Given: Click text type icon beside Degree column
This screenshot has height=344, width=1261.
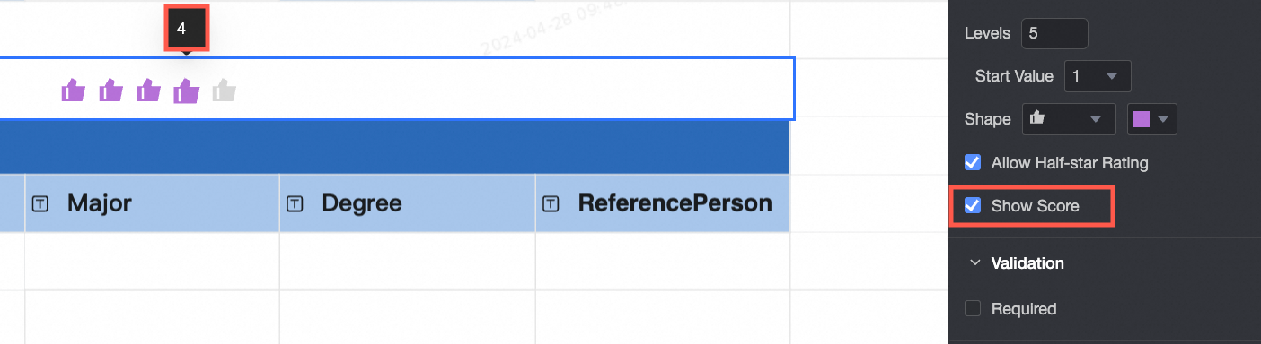Looking at the screenshot, I should pos(295,204).
